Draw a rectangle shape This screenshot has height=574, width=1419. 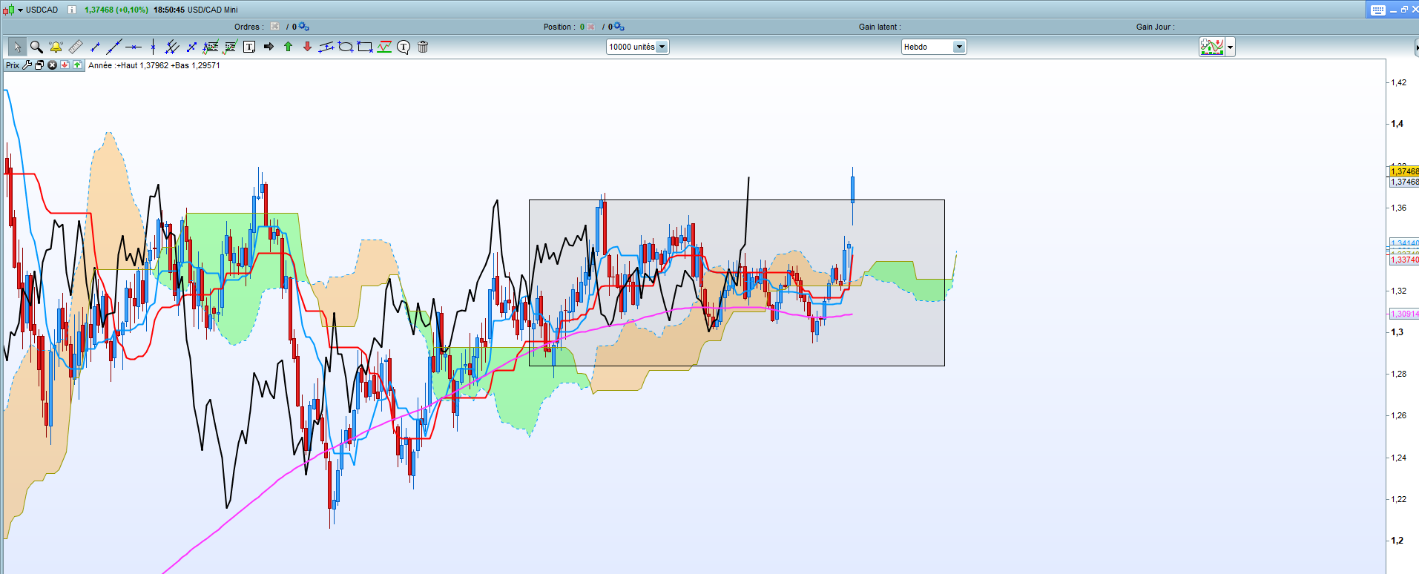(x=365, y=47)
